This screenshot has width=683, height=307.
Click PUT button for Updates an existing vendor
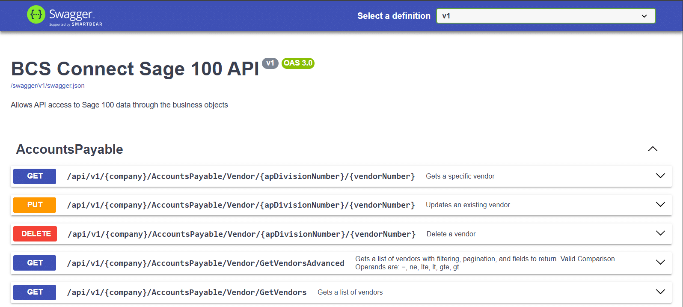click(35, 205)
